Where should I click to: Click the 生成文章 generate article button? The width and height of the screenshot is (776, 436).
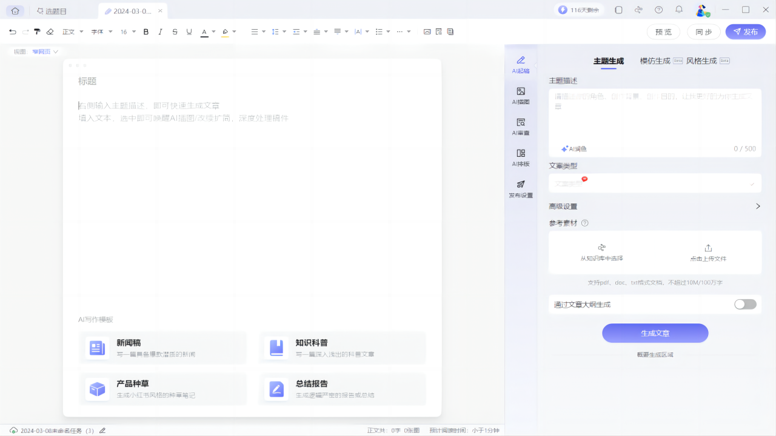(655, 333)
